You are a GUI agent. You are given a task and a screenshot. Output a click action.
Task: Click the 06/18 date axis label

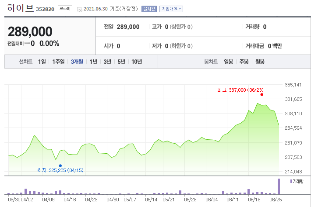254,200
